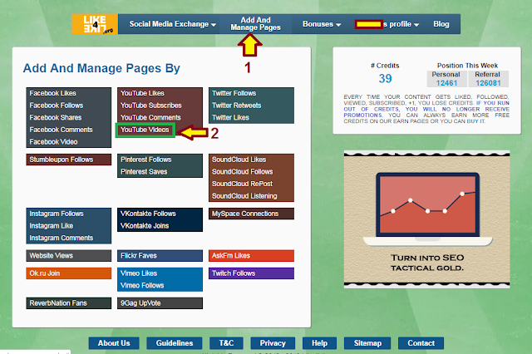This screenshot has width=532, height=354.
Task: Open the About Us page
Action: (x=114, y=343)
